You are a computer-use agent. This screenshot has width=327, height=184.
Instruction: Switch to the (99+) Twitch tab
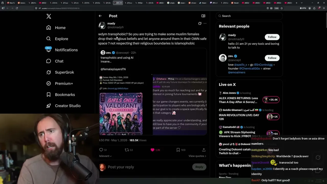click(x=214, y=3)
